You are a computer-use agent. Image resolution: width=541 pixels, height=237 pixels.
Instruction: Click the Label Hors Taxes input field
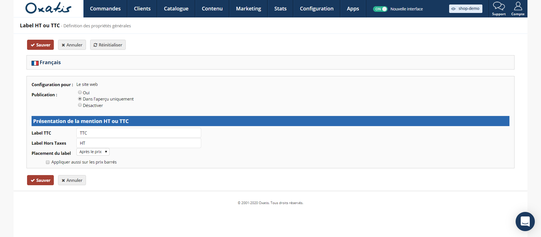[x=139, y=143]
